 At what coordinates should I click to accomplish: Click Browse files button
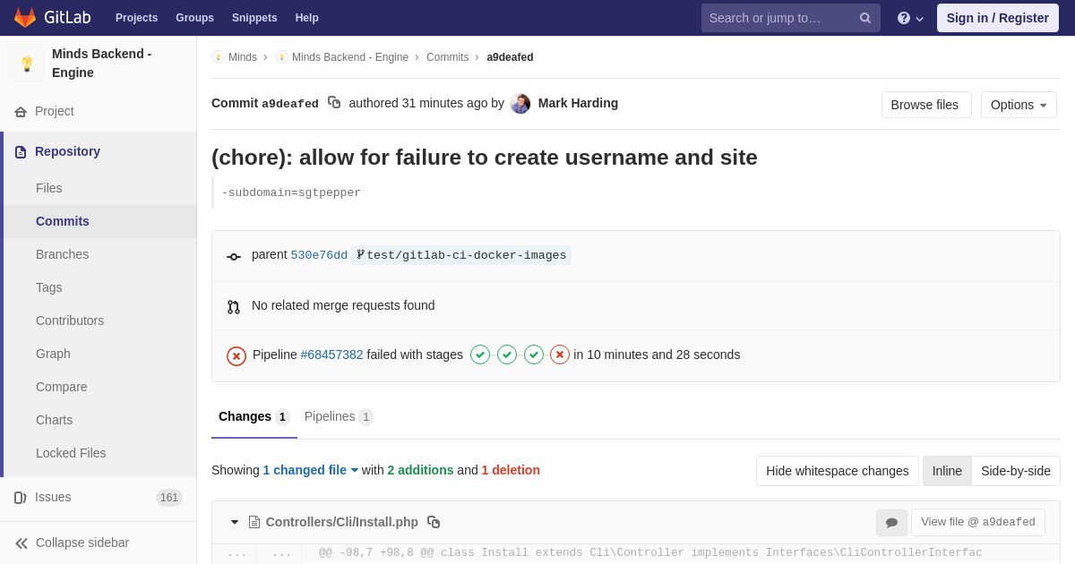(x=926, y=105)
